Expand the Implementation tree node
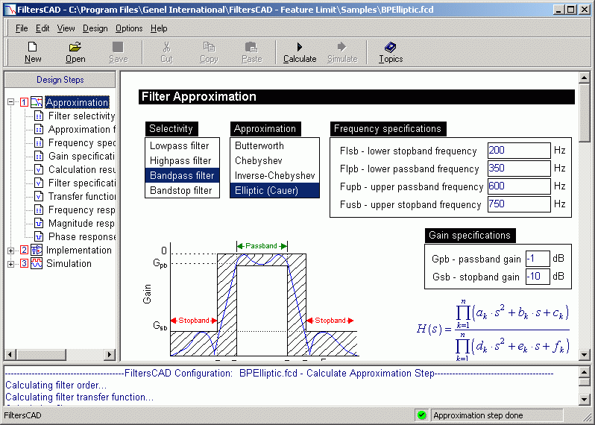The width and height of the screenshot is (595, 425). (x=11, y=251)
